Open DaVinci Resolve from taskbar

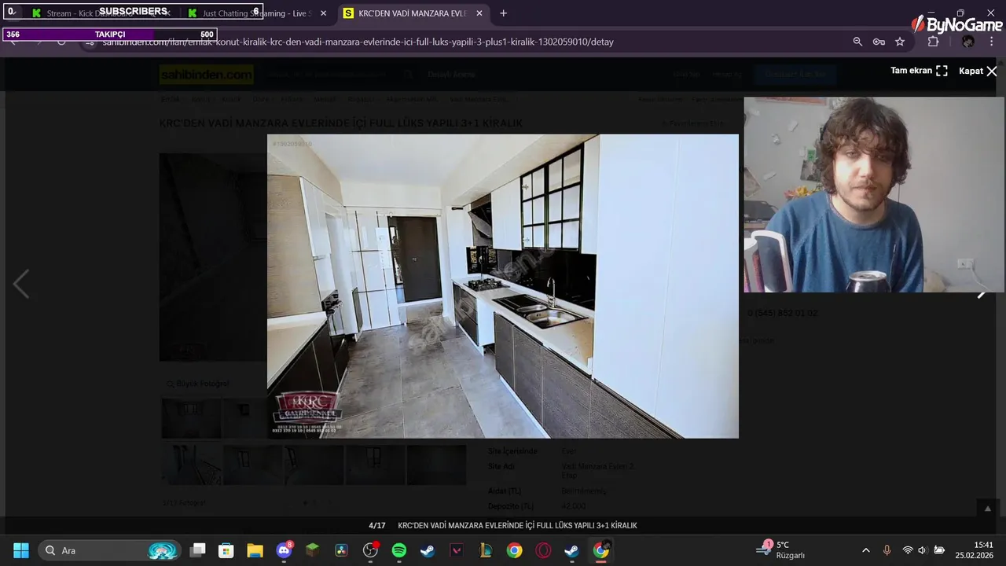341,550
